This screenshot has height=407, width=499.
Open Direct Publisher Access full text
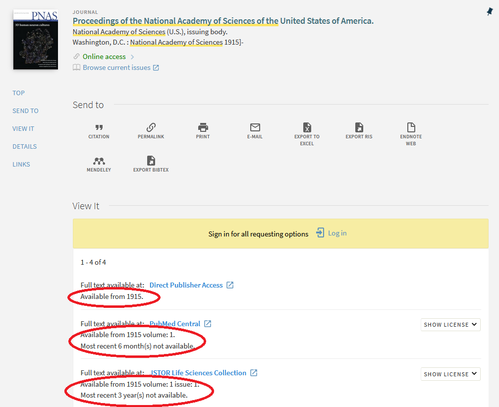186,285
